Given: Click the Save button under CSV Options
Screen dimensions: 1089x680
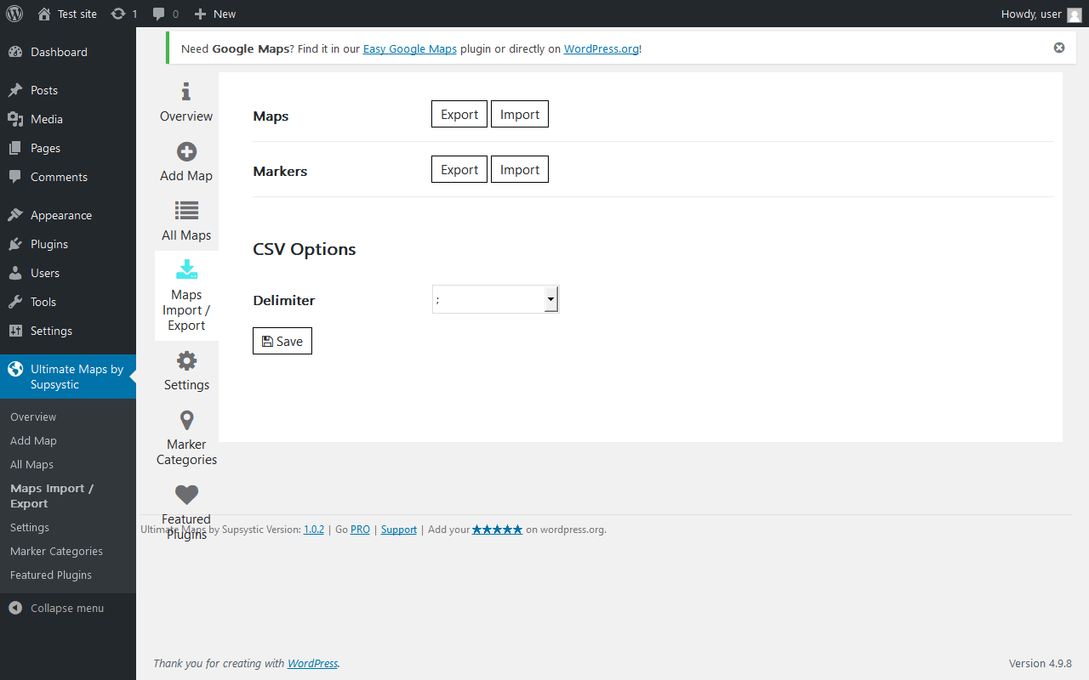Looking at the screenshot, I should (x=282, y=341).
